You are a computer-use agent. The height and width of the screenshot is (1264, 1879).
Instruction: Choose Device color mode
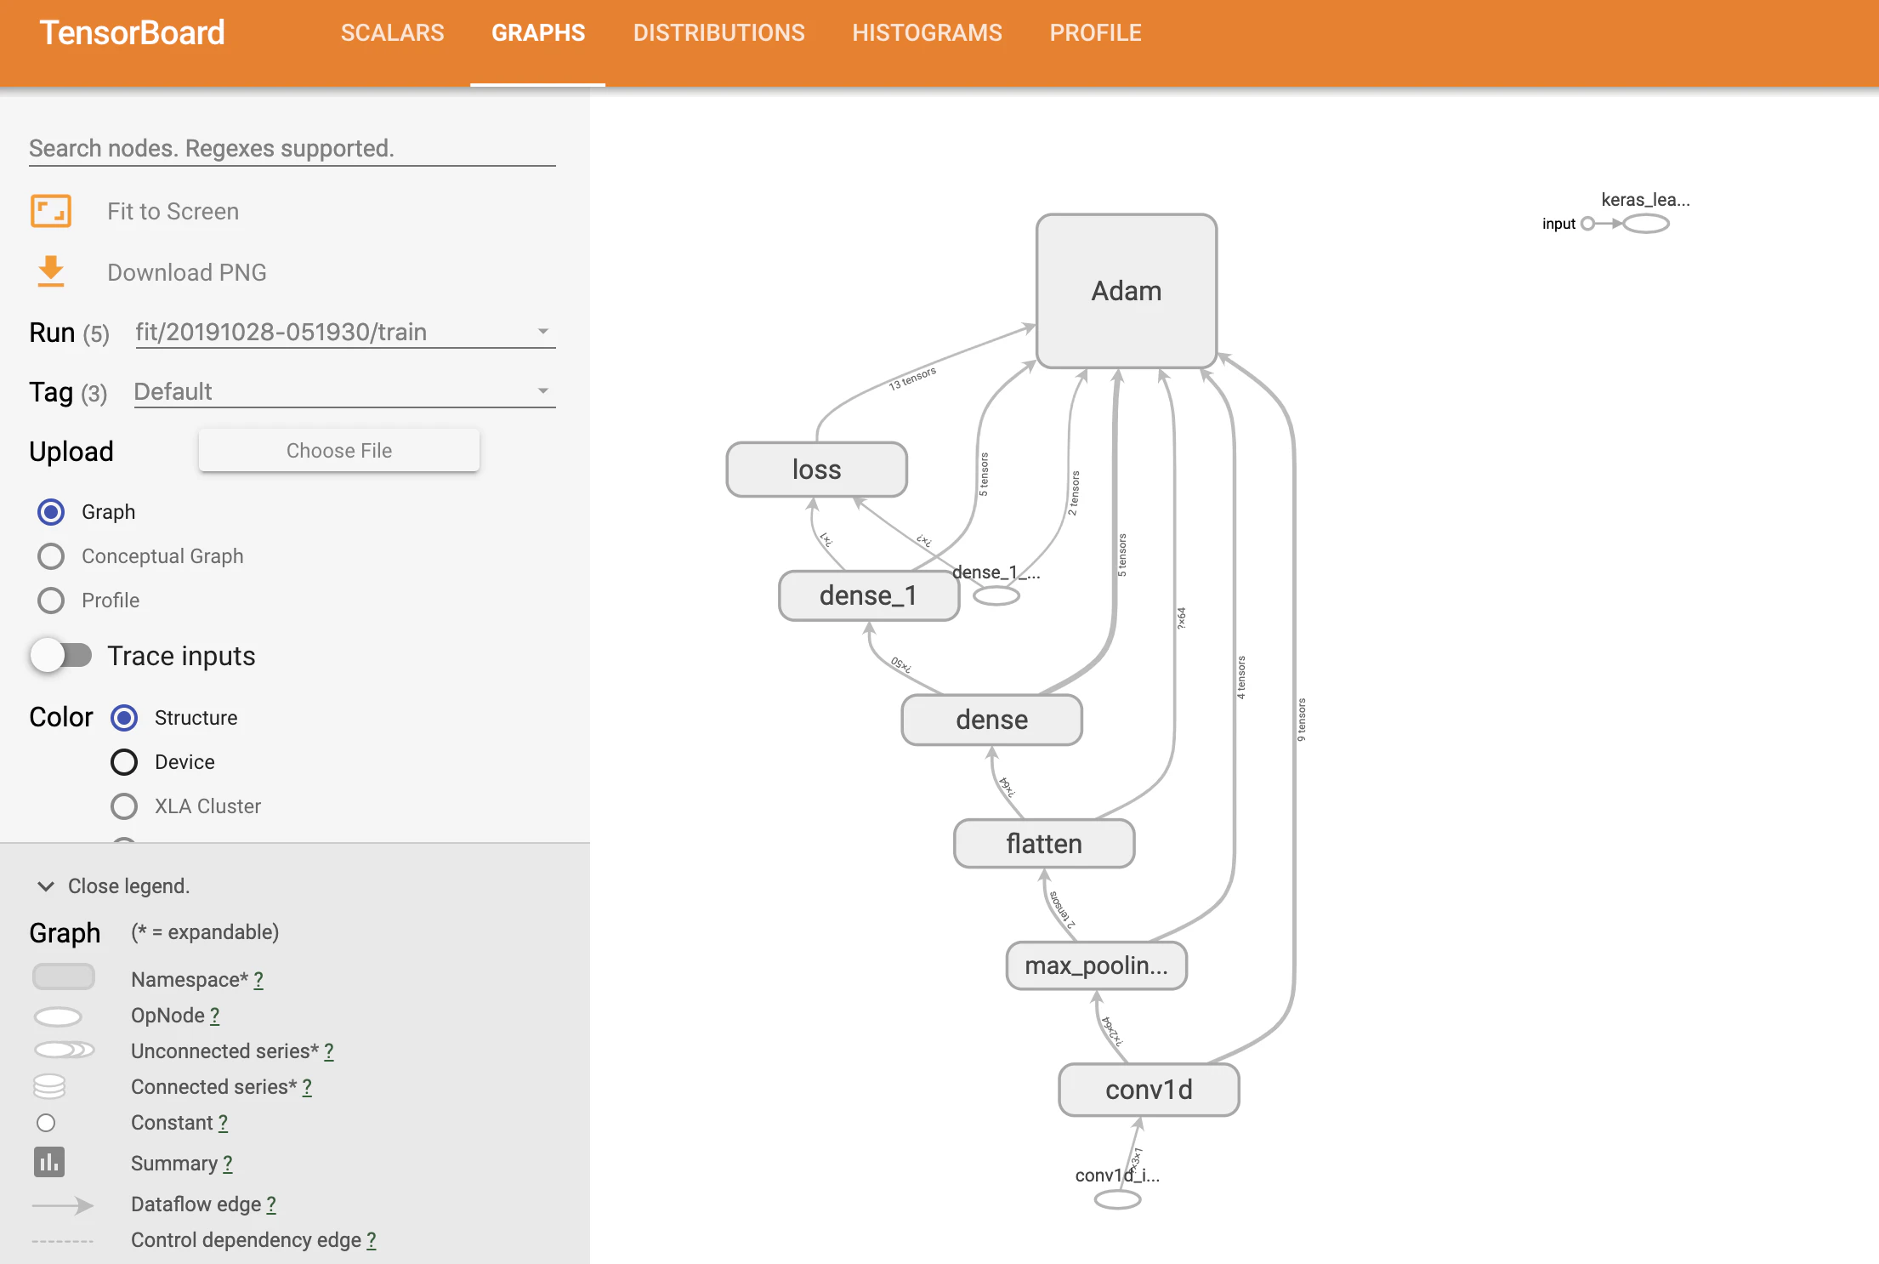(124, 762)
